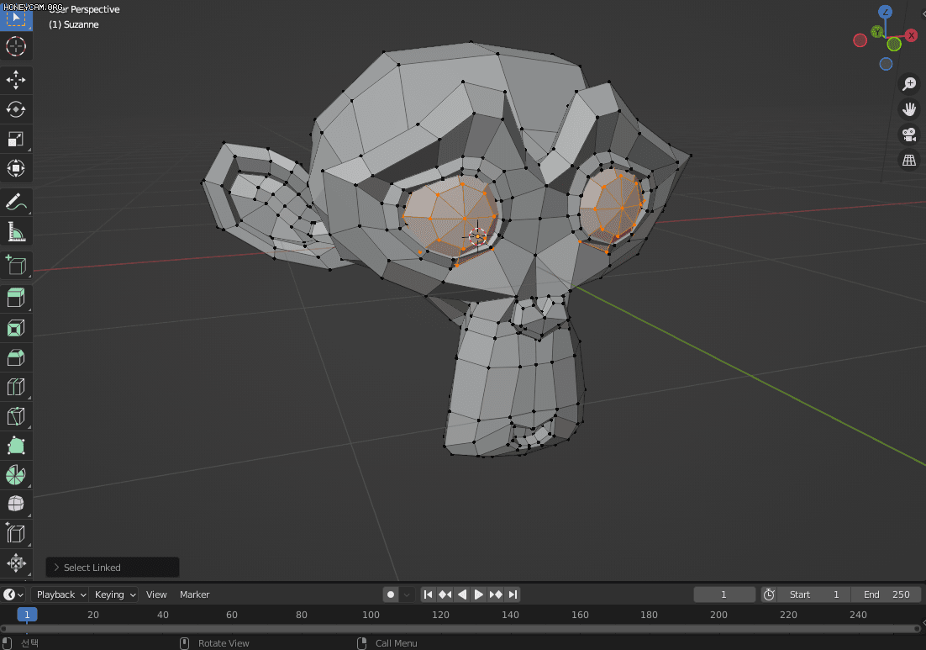Click the Start frame field
This screenshot has height=650, width=926.
813,595
